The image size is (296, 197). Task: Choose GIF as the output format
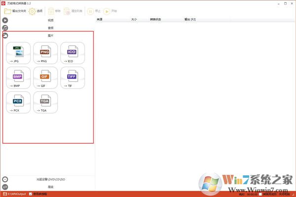[45, 78]
